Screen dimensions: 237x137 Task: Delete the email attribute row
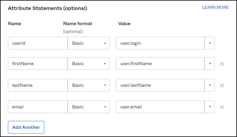coord(222,107)
